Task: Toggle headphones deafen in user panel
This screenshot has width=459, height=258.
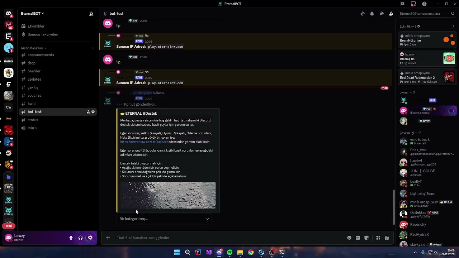Action: tap(81, 238)
